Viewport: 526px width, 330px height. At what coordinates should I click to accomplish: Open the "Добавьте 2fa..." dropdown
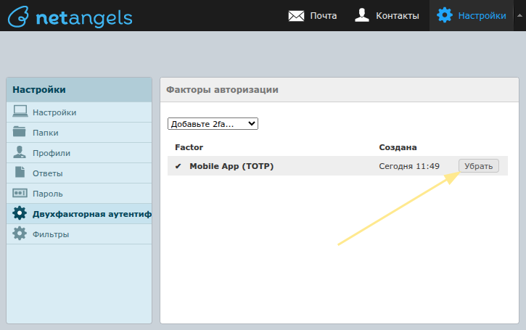(x=213, y=124)
